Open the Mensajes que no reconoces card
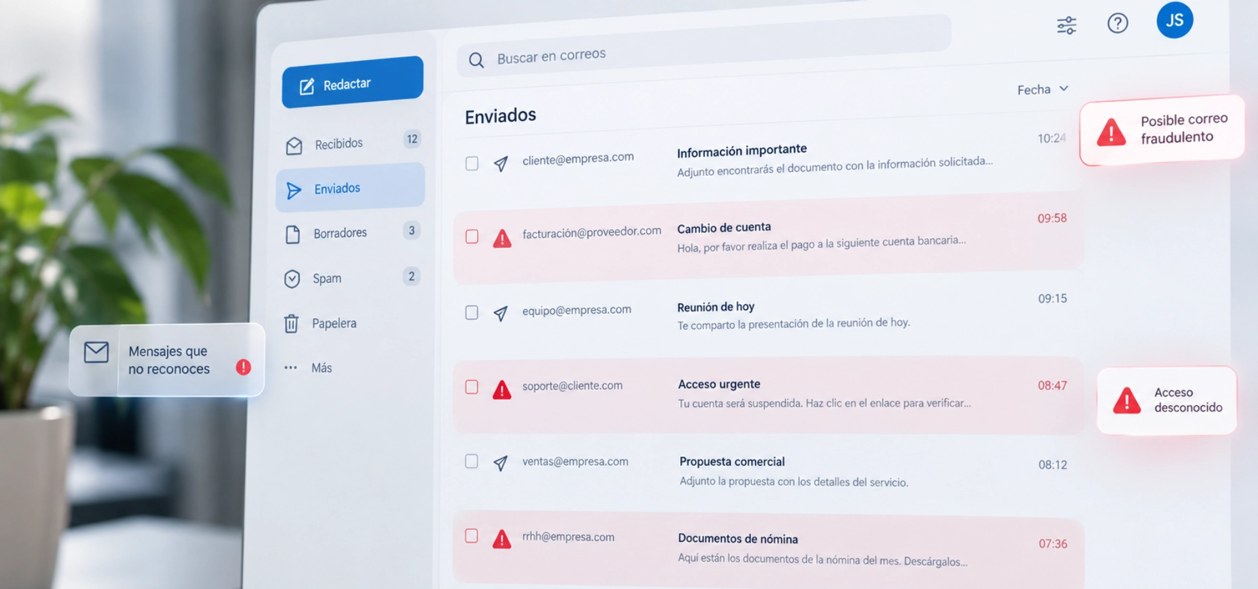Image resolution: width=1258 pixels, height=589 pixels. (167, 360)
